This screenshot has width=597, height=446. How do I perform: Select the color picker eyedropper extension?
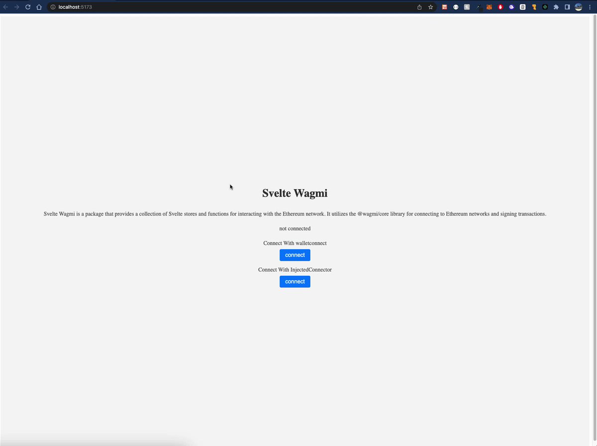click(479, 7)
